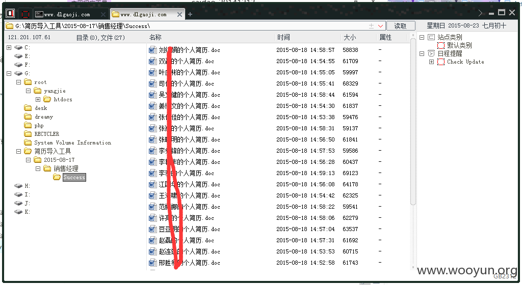The image size is (522, 285).
Task: Click the Word icon of the 61743-byte file
Action: coord(152,263)
